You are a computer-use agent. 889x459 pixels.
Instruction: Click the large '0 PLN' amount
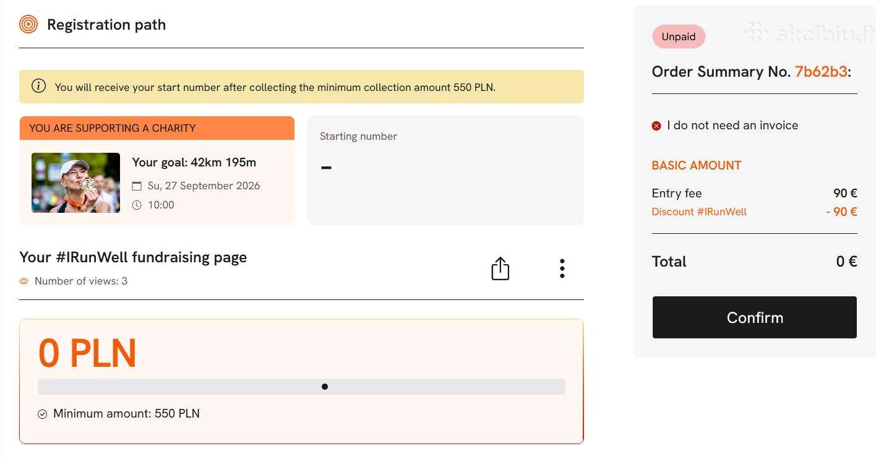pos(87,353)
